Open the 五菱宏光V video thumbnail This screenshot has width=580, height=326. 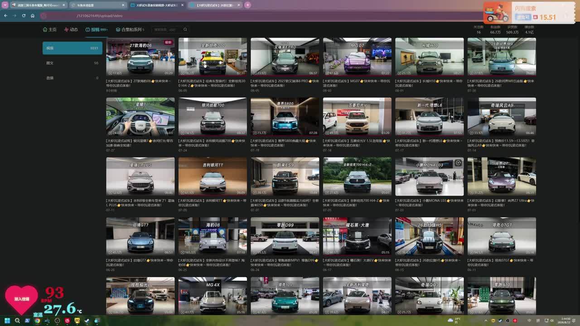(x=357, y=117)
